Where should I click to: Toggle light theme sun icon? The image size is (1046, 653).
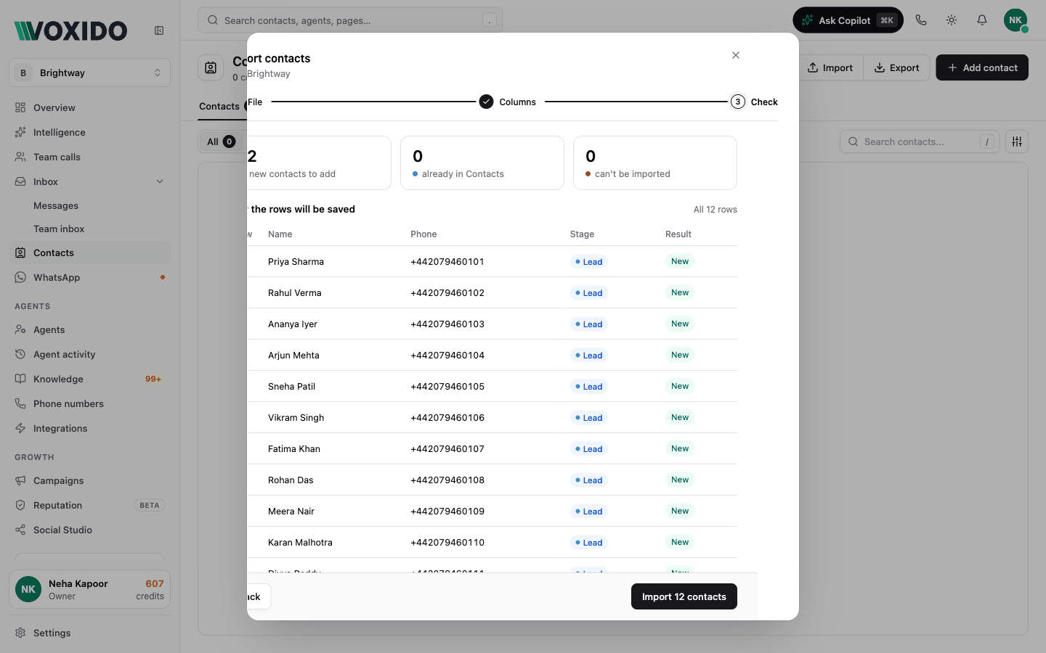(952, 20)
